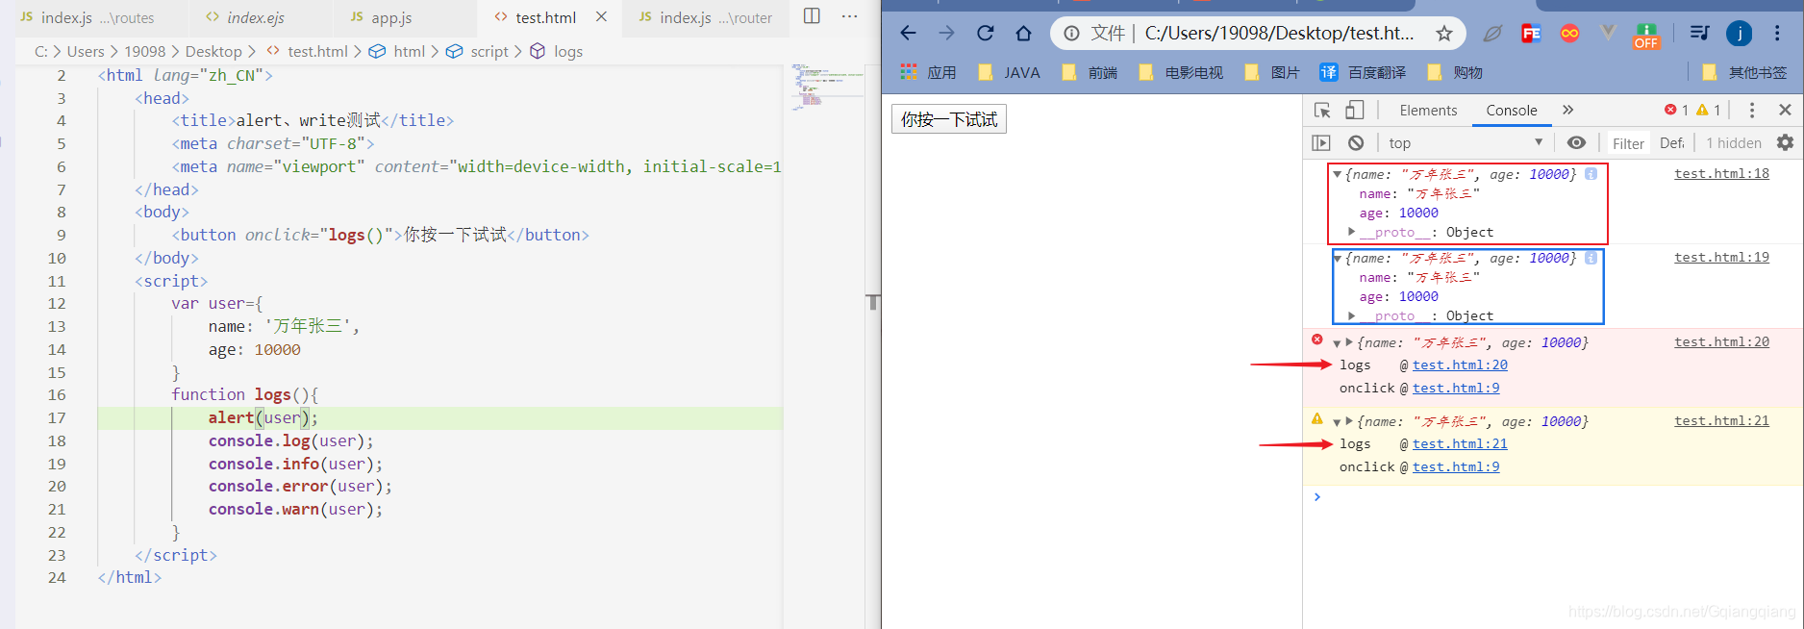
Task: Close the test.html editor tab
Action: click(x=601, y=16)
